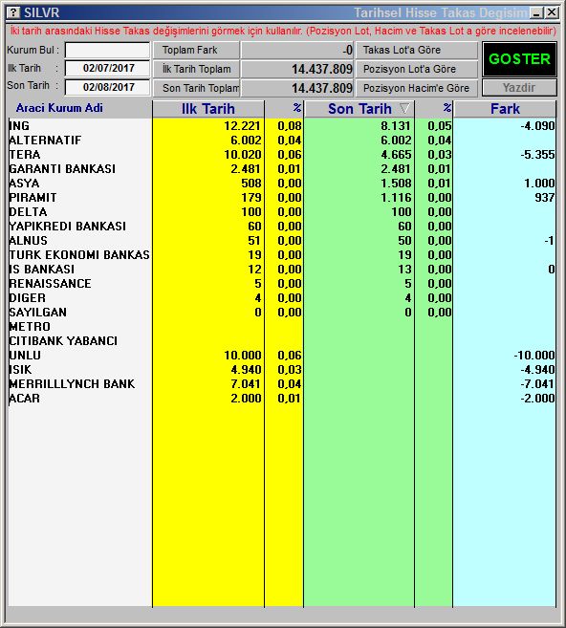Select Takas Lot'a Göre mode

(417, 50)
